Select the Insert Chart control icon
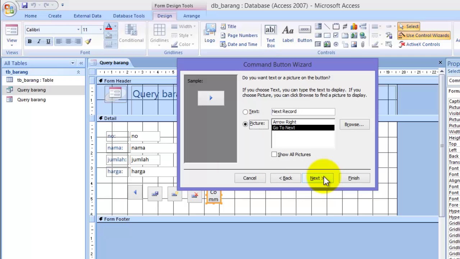 coord(354,27)
